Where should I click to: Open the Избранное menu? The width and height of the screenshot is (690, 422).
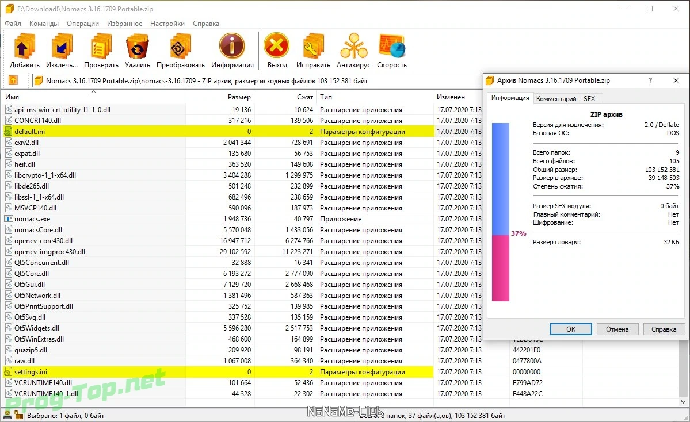pos(124,24)
